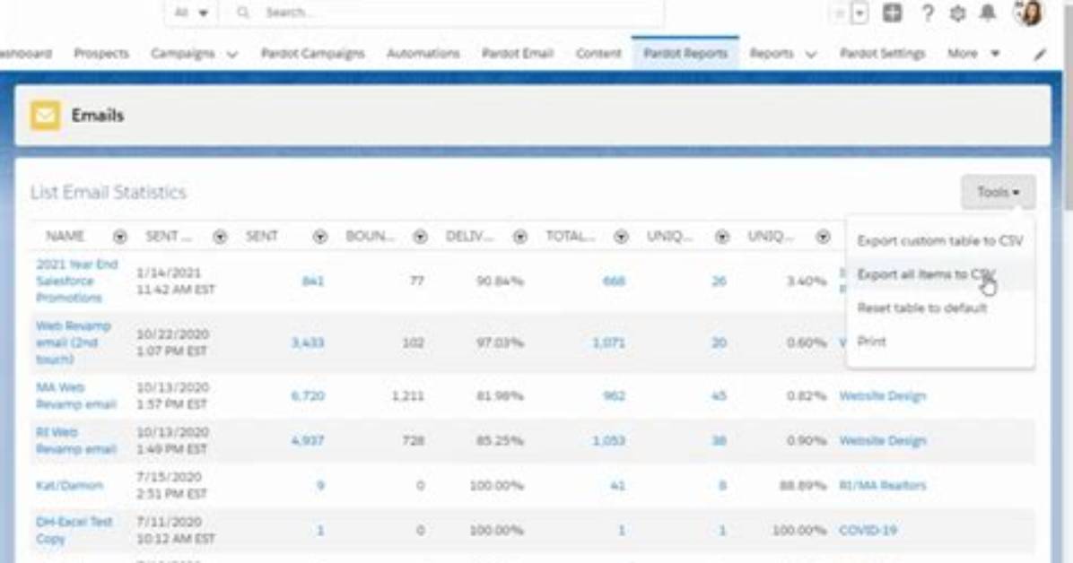1073x563 pixels.
Task: Open the RI Web Revamp email link
Action: [76, 440]
